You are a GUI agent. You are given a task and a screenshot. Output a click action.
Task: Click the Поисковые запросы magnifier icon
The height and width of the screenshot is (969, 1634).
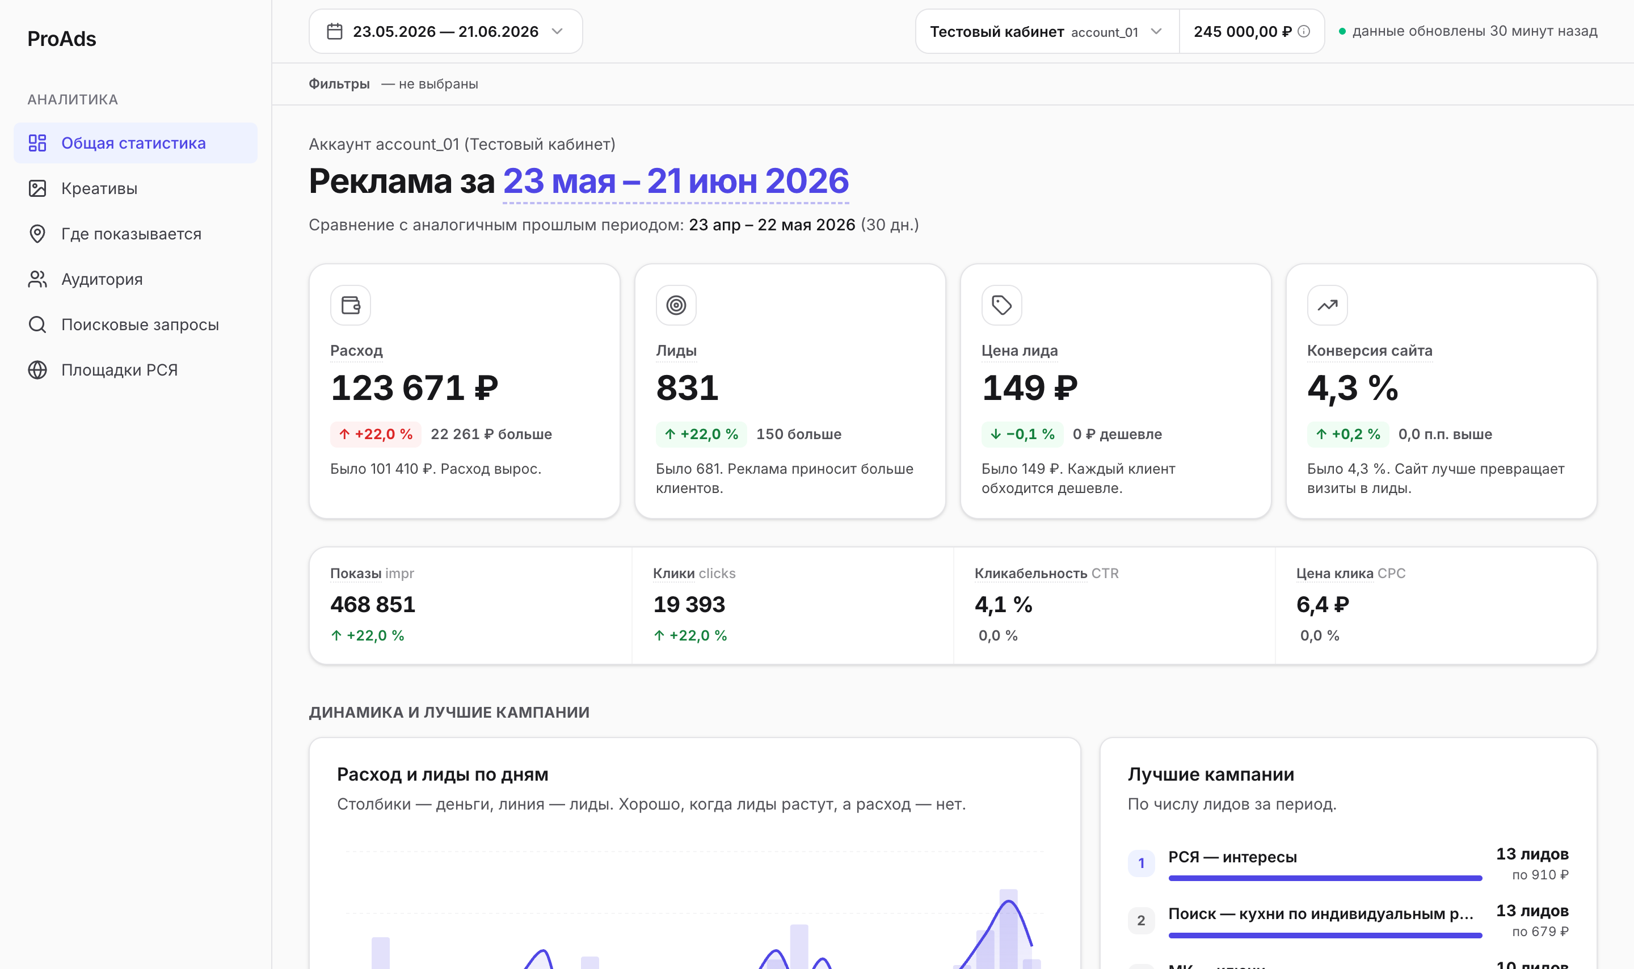pos(37,325)
